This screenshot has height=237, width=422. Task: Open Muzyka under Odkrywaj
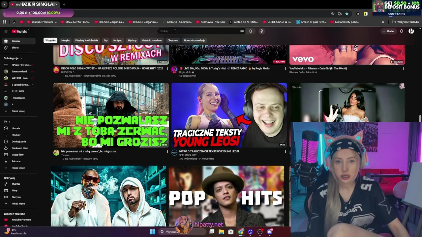tap(19, 184)
